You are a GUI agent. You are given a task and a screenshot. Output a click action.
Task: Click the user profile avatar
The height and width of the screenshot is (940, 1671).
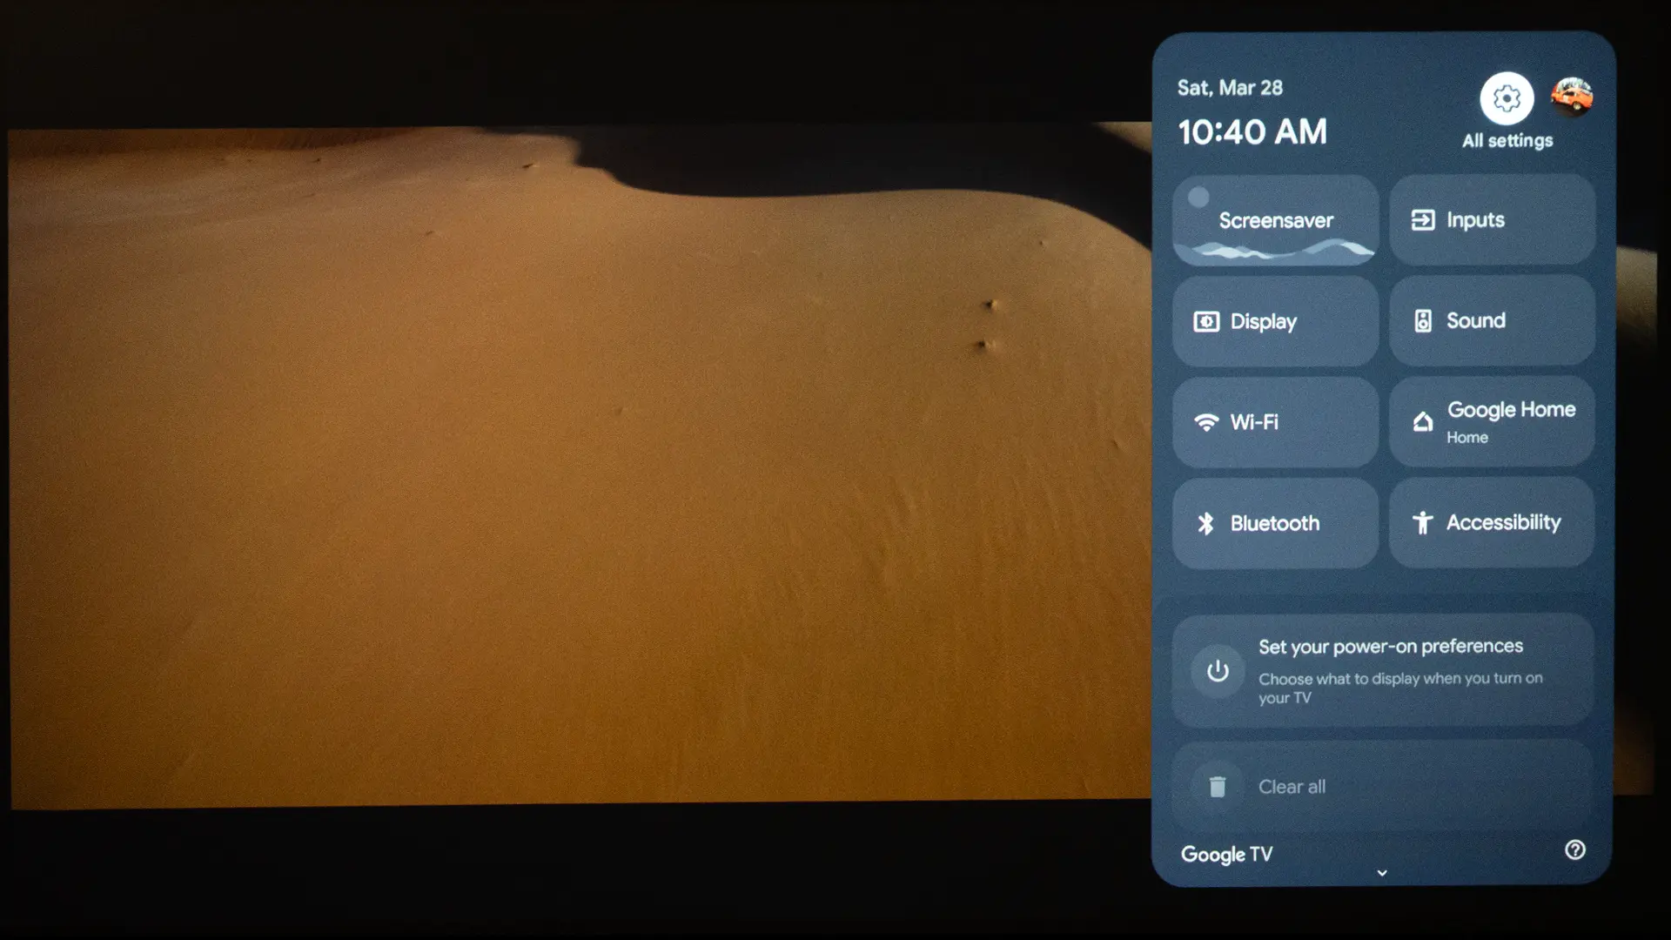[1572, 96]
